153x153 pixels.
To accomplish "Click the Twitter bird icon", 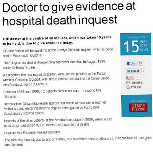I will point(129,71).
